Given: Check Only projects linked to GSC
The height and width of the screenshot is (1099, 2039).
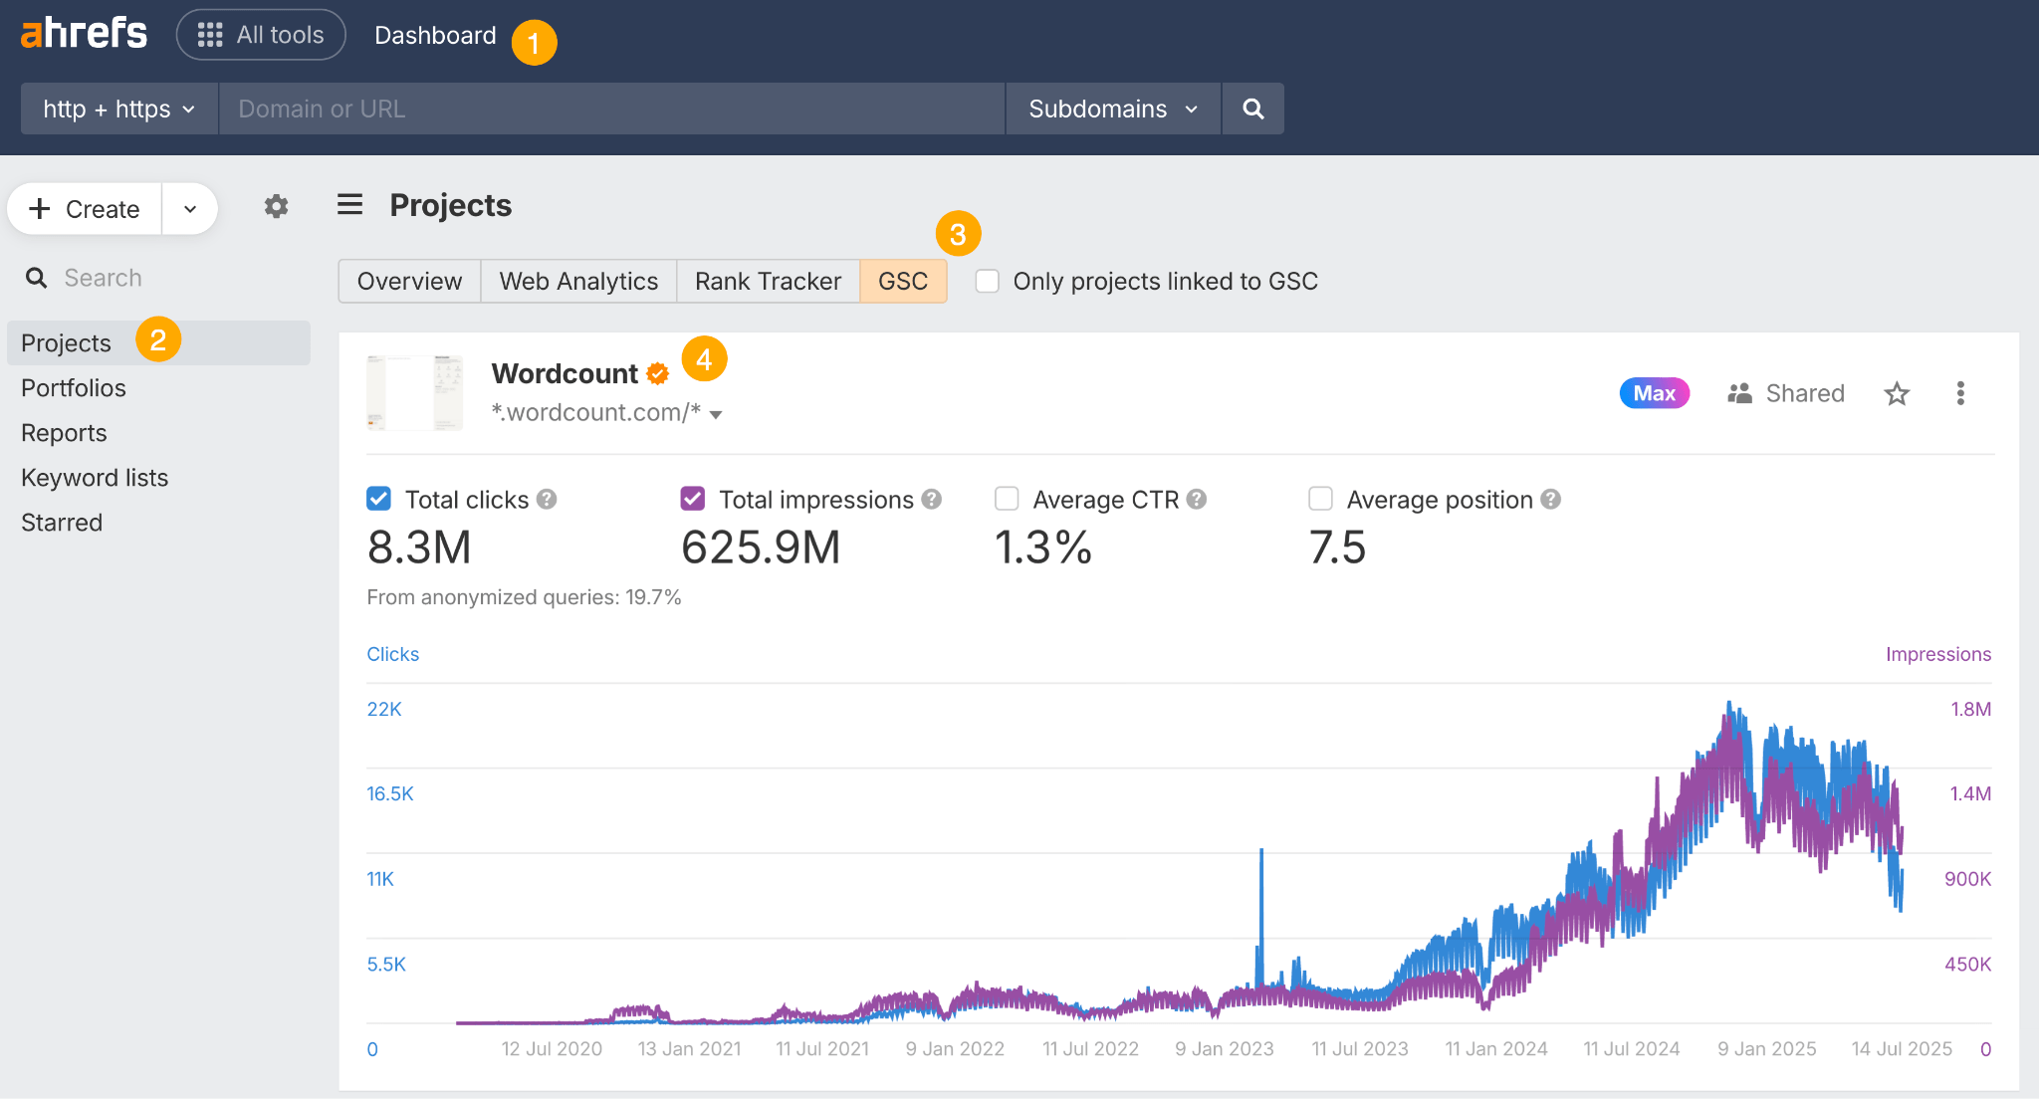Looking at the screenshot, I should point(986,281).
